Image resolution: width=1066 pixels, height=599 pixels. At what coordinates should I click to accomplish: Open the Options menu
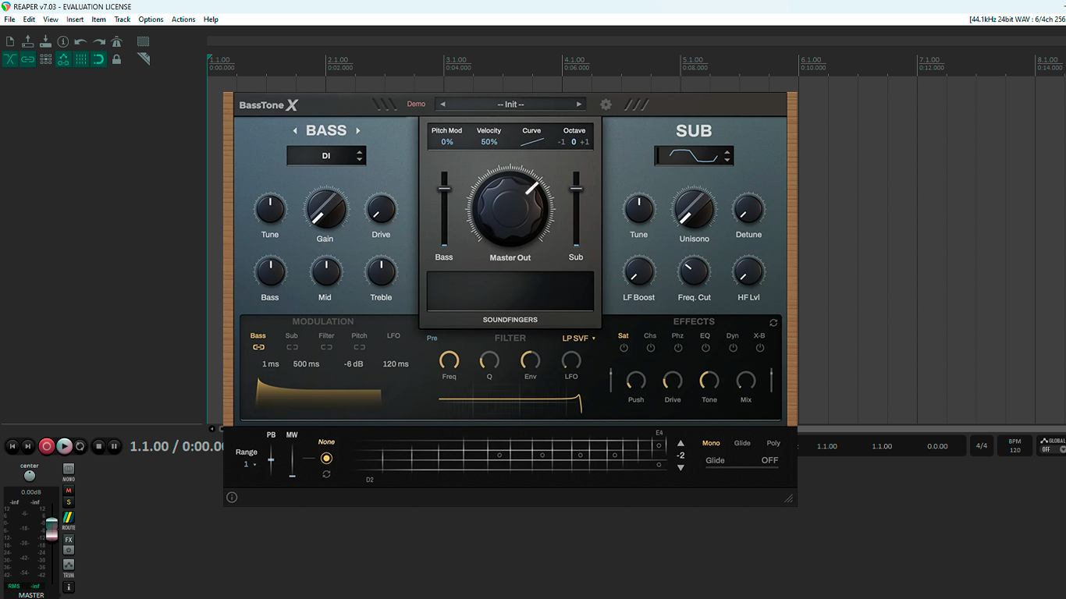pyautogui.click(x=151, y=19)
